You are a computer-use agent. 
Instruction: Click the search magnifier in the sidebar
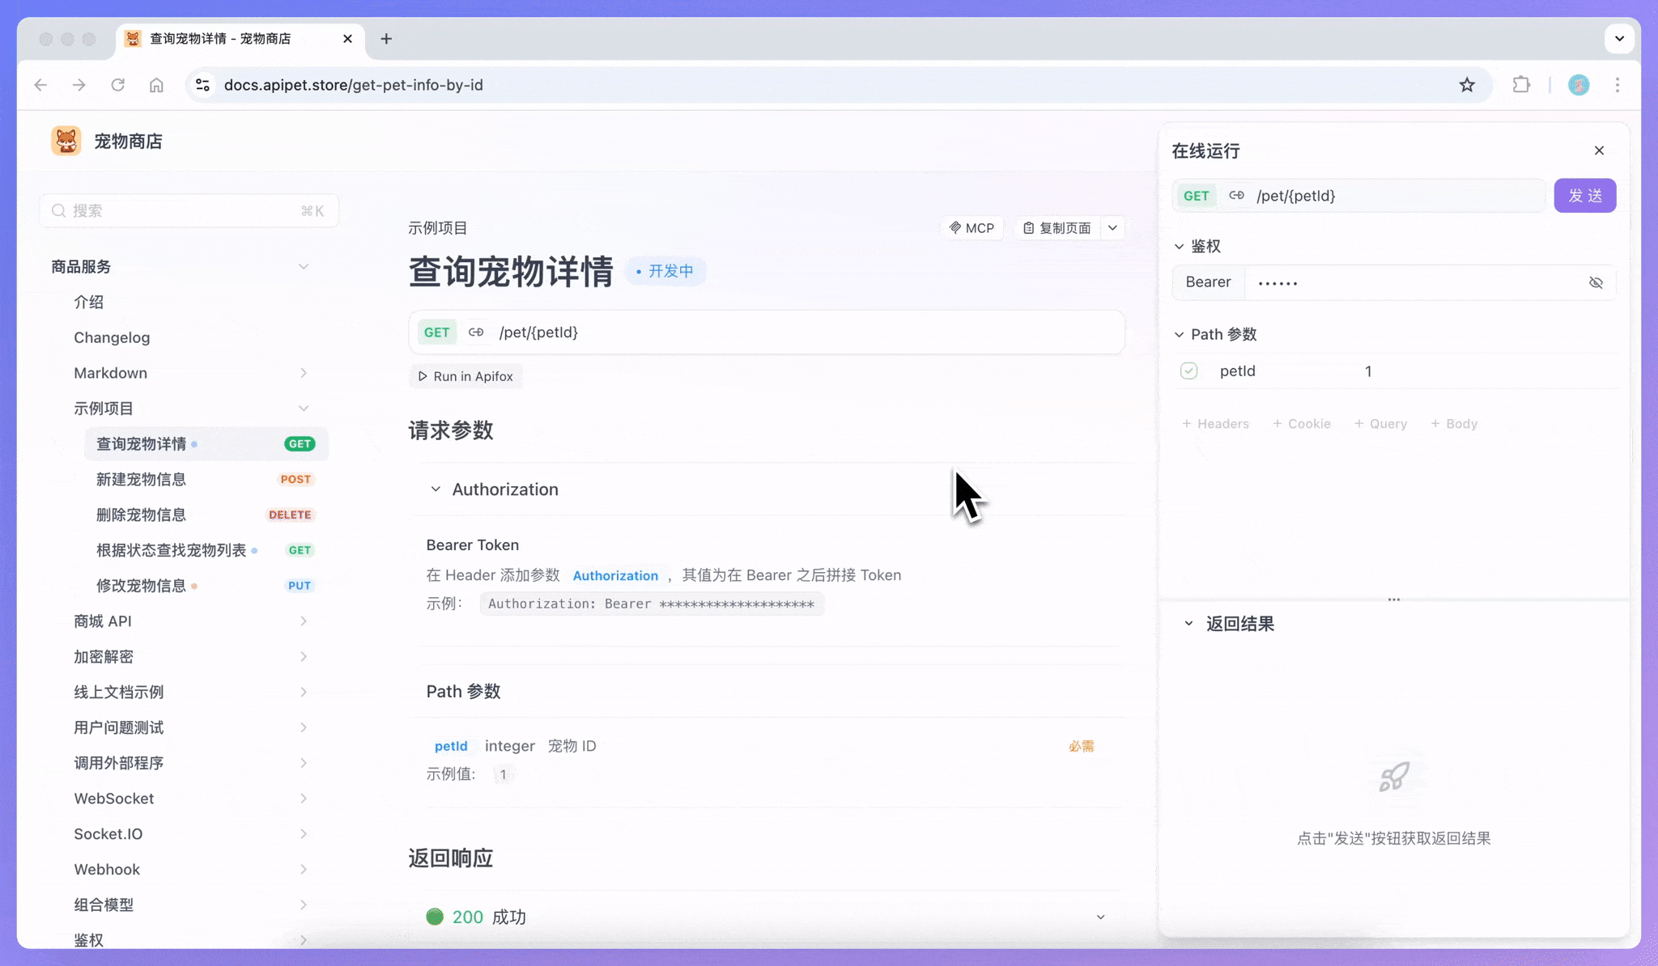point(58,210)
